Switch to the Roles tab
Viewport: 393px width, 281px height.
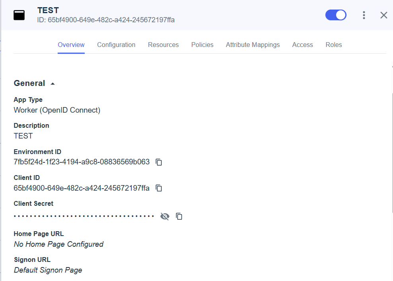pos(333,45)
